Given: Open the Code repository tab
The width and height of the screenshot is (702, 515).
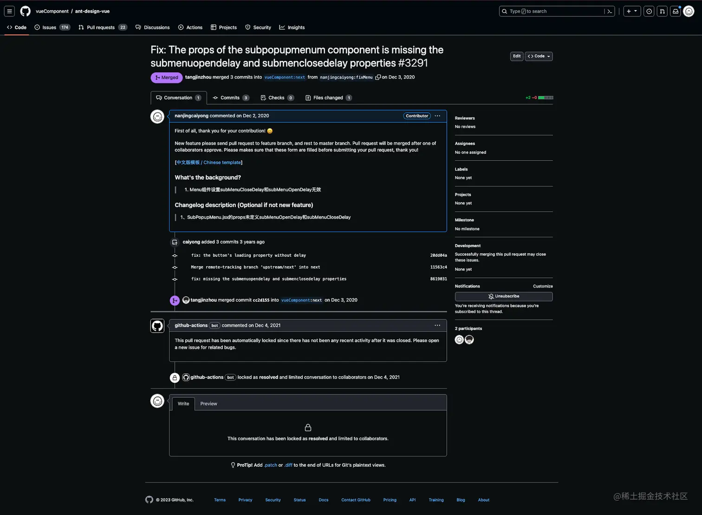Looking at the screenshot, I should tap(17, 27).
